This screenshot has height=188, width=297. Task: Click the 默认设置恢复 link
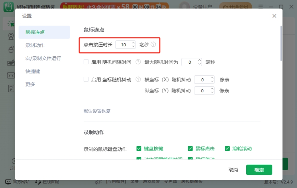pyautogui.click(x=97, y=111)
